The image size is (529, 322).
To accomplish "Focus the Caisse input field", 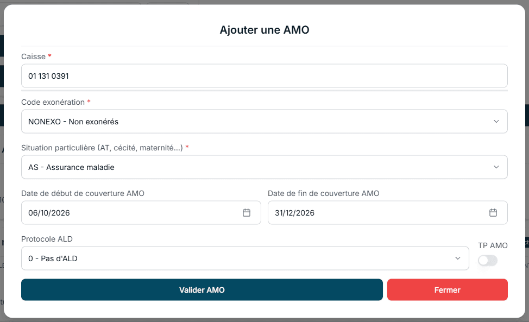I will 264,76.
